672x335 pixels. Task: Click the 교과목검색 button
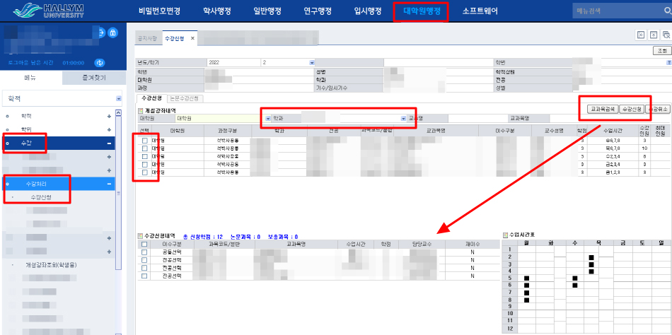[x=599, y=109]
